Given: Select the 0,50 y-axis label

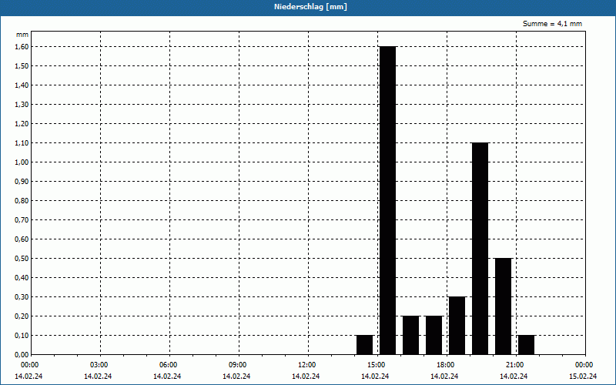Looking at the screenshot, I should (x=22, y=258).
